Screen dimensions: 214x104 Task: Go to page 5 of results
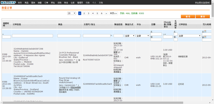point(97,13)
